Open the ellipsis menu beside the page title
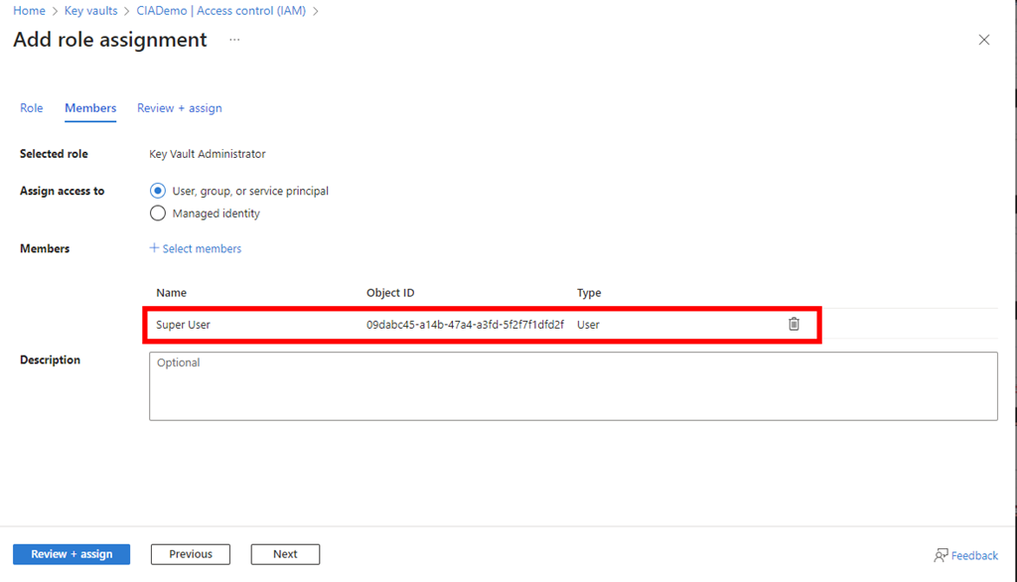The width and height of the screenshot is (1017, 582). pos(234,40)
